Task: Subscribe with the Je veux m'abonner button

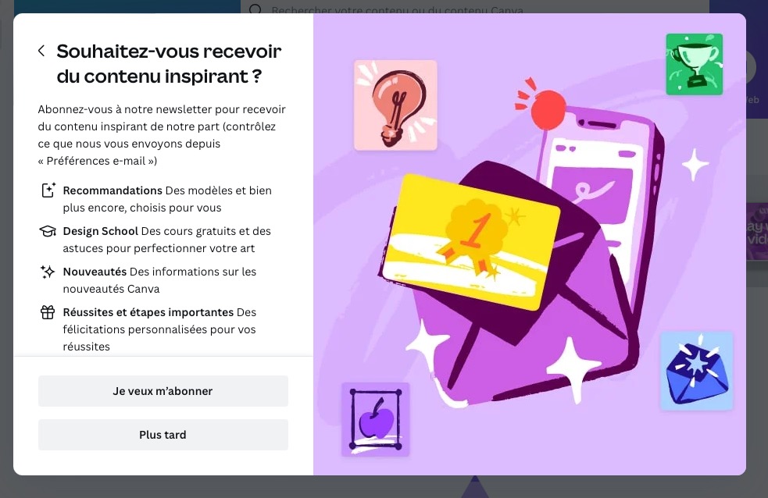Action: (x=163, y=391)
